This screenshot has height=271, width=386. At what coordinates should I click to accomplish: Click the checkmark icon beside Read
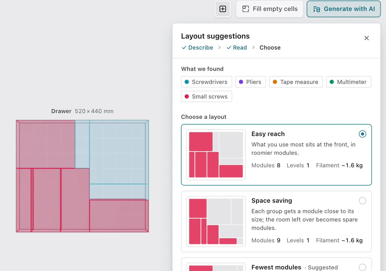click(229, 48)
